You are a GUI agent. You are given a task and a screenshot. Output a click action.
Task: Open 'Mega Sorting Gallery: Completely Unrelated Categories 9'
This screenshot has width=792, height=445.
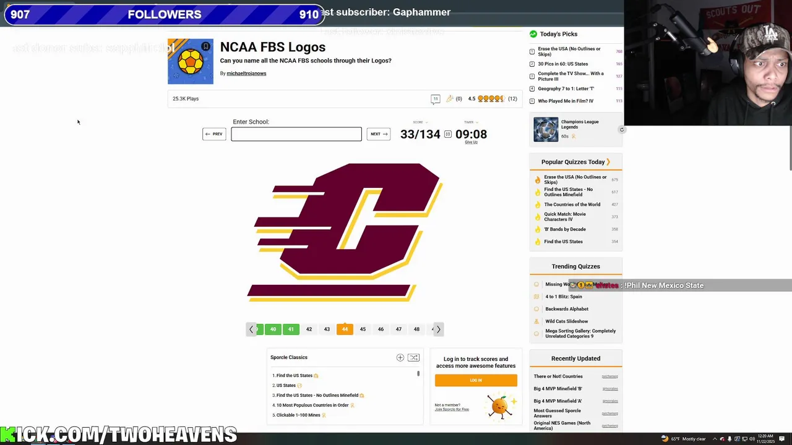[580, 334]
